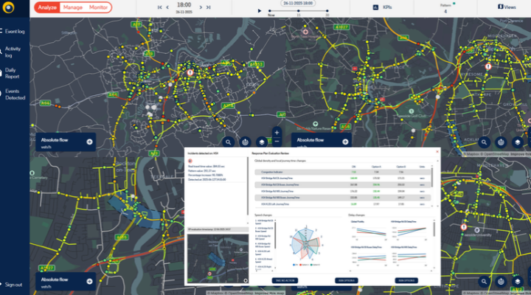Click the speed changes list scrollbar

[x=275, y=237]
